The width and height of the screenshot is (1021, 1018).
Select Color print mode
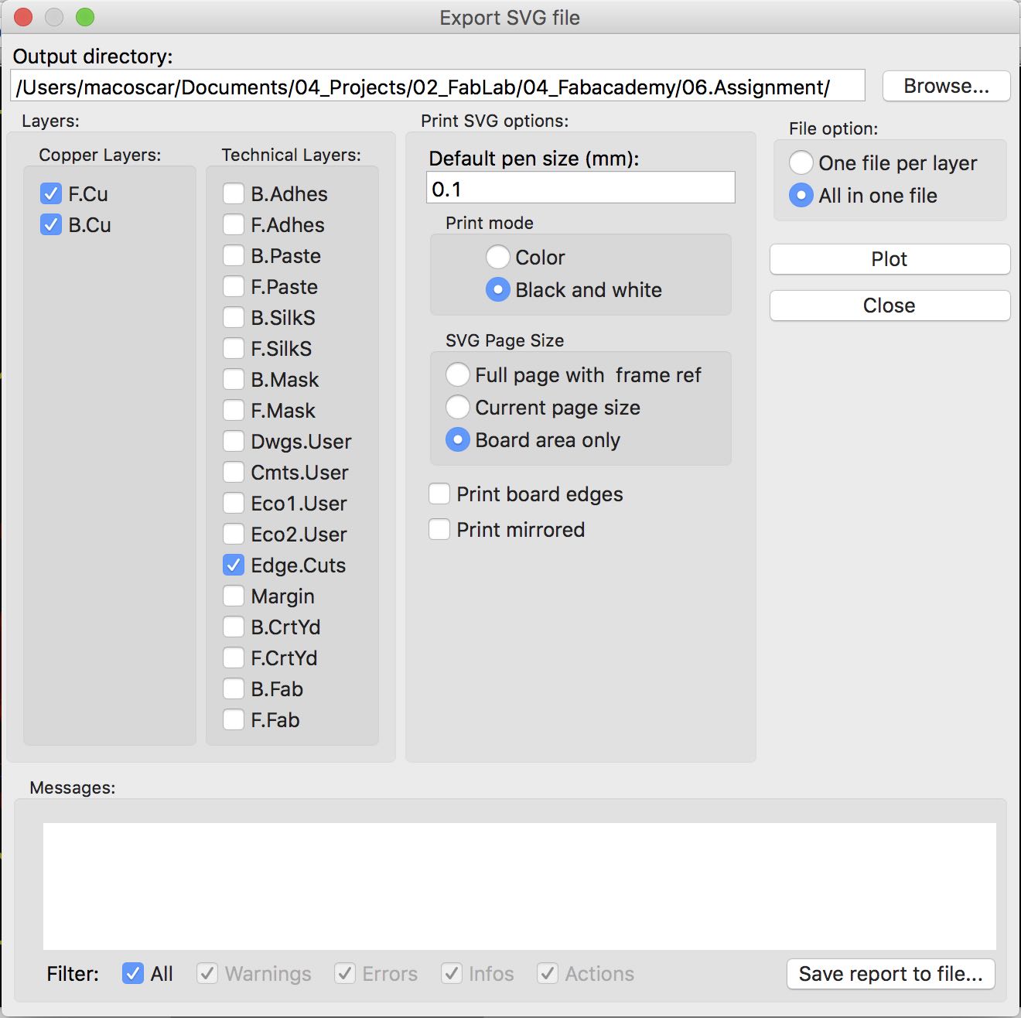pyautogui.click(x=497, y=257)
